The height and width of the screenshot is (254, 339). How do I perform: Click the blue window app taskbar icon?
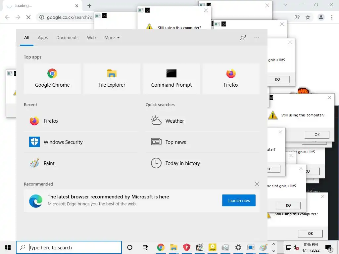(x=251, y=247)
